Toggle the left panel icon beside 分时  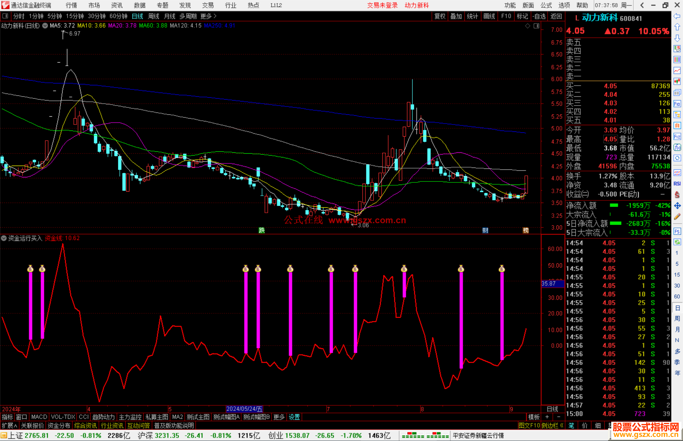5,16
